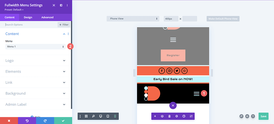This screenshot has width=274, height=124.
Task: Click the Register button in preview
Action: pyautogui.click(x=173, y=55)
